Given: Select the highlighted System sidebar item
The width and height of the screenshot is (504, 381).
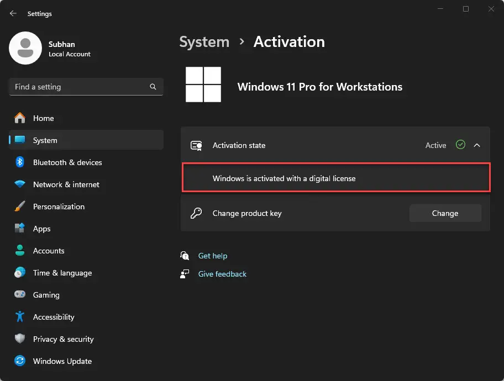Looking at the screenshot, I should 45,140.
